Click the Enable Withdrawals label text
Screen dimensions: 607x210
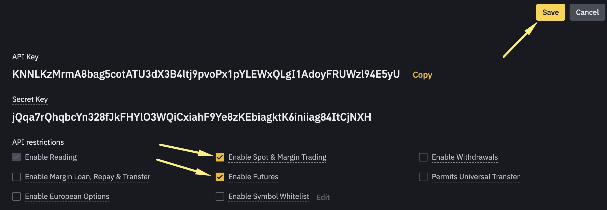click(464, 157)
